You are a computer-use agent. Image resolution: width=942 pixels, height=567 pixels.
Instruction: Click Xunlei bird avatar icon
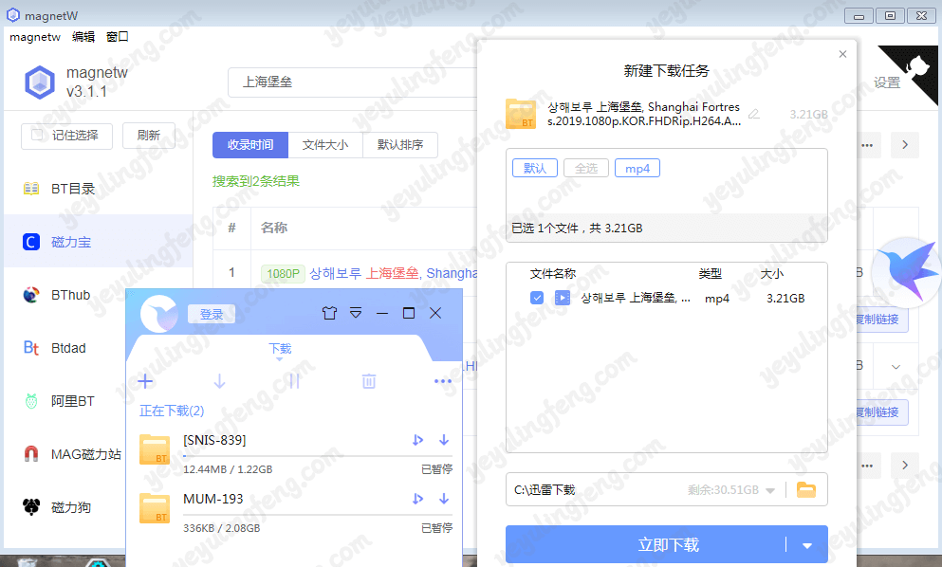[159, 314]
